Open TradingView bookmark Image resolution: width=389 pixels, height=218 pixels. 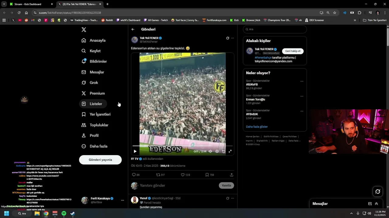pyautogui.click(x=84, y=20)
